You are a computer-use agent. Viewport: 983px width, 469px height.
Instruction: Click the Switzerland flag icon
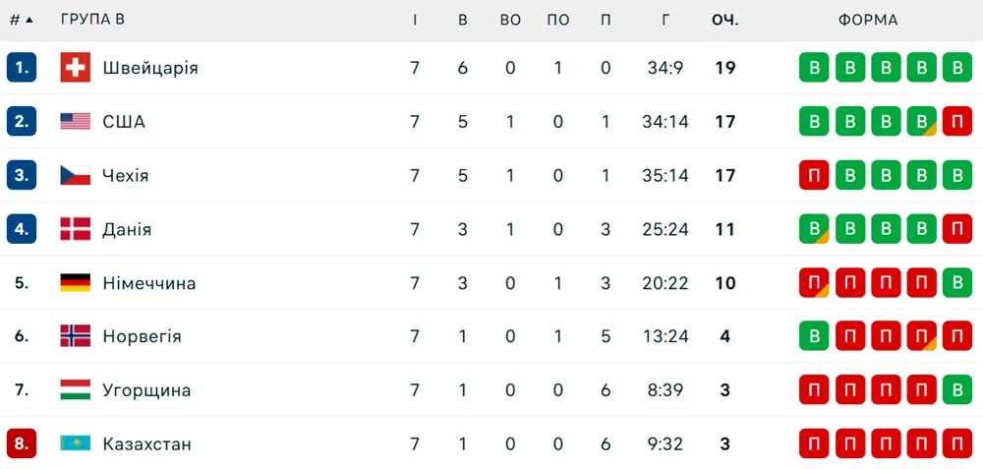tap(75, 68)
